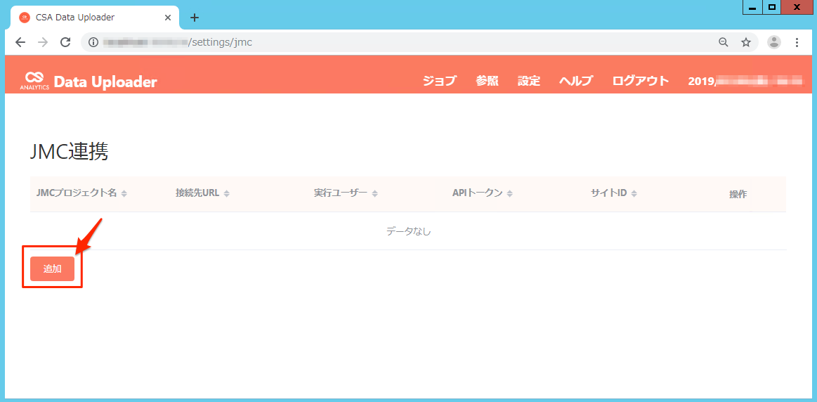Open the Chrome profile avatar
Screen dimensions: 817x402
774,43
